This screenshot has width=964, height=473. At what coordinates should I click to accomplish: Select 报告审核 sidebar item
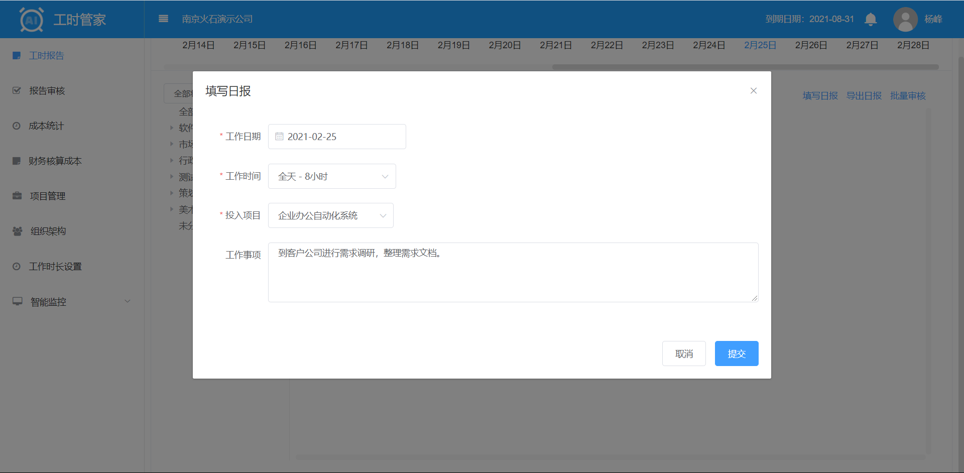pos(47,91)
